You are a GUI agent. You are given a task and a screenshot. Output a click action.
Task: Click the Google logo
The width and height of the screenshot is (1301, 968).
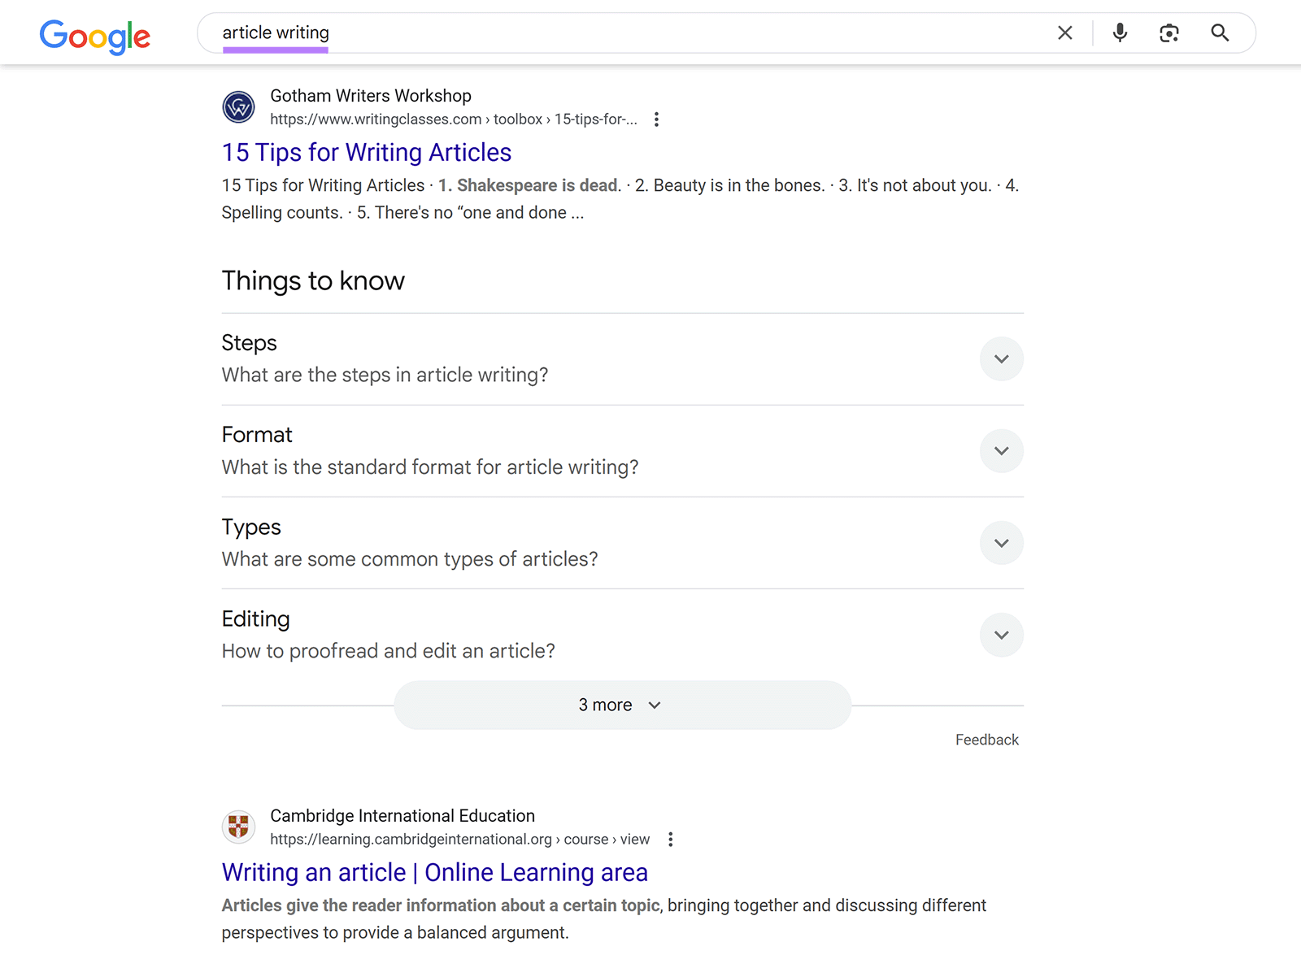pyautogui.click(x=94, y=36)
